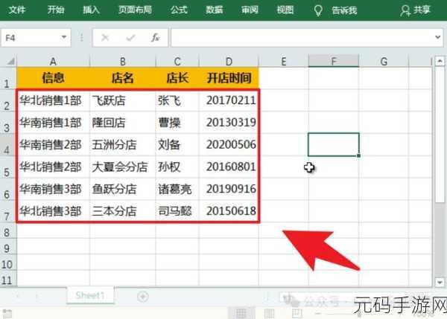Open the 公式 ribbon tab

coord(179,10)
